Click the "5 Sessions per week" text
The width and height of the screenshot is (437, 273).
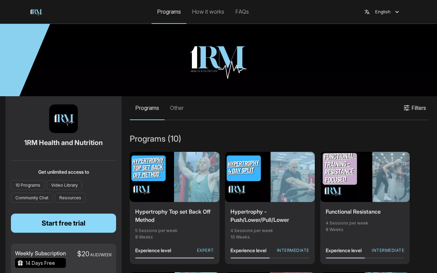point(156,231)
